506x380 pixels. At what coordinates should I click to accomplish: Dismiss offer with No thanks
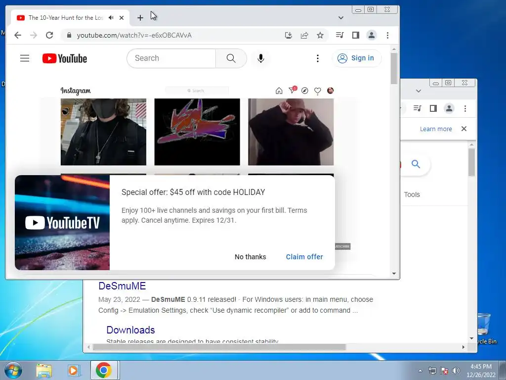pos(251,257)
